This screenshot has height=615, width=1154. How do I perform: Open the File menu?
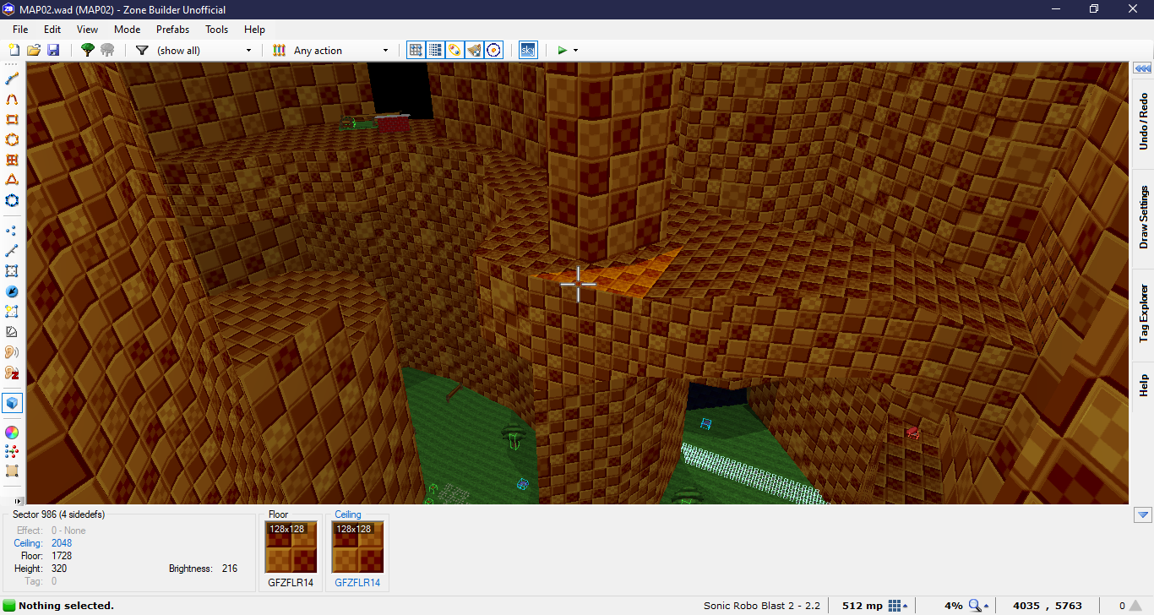pos(20,29)
